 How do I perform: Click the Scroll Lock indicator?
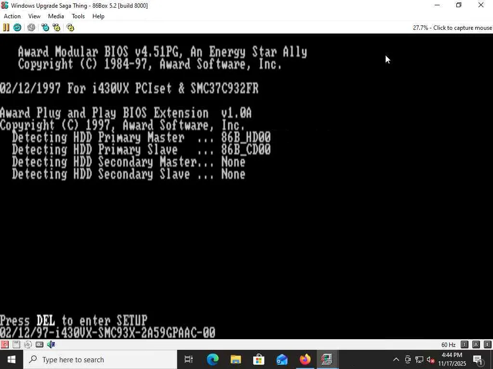pyautogui.click(x=488, y=344)
